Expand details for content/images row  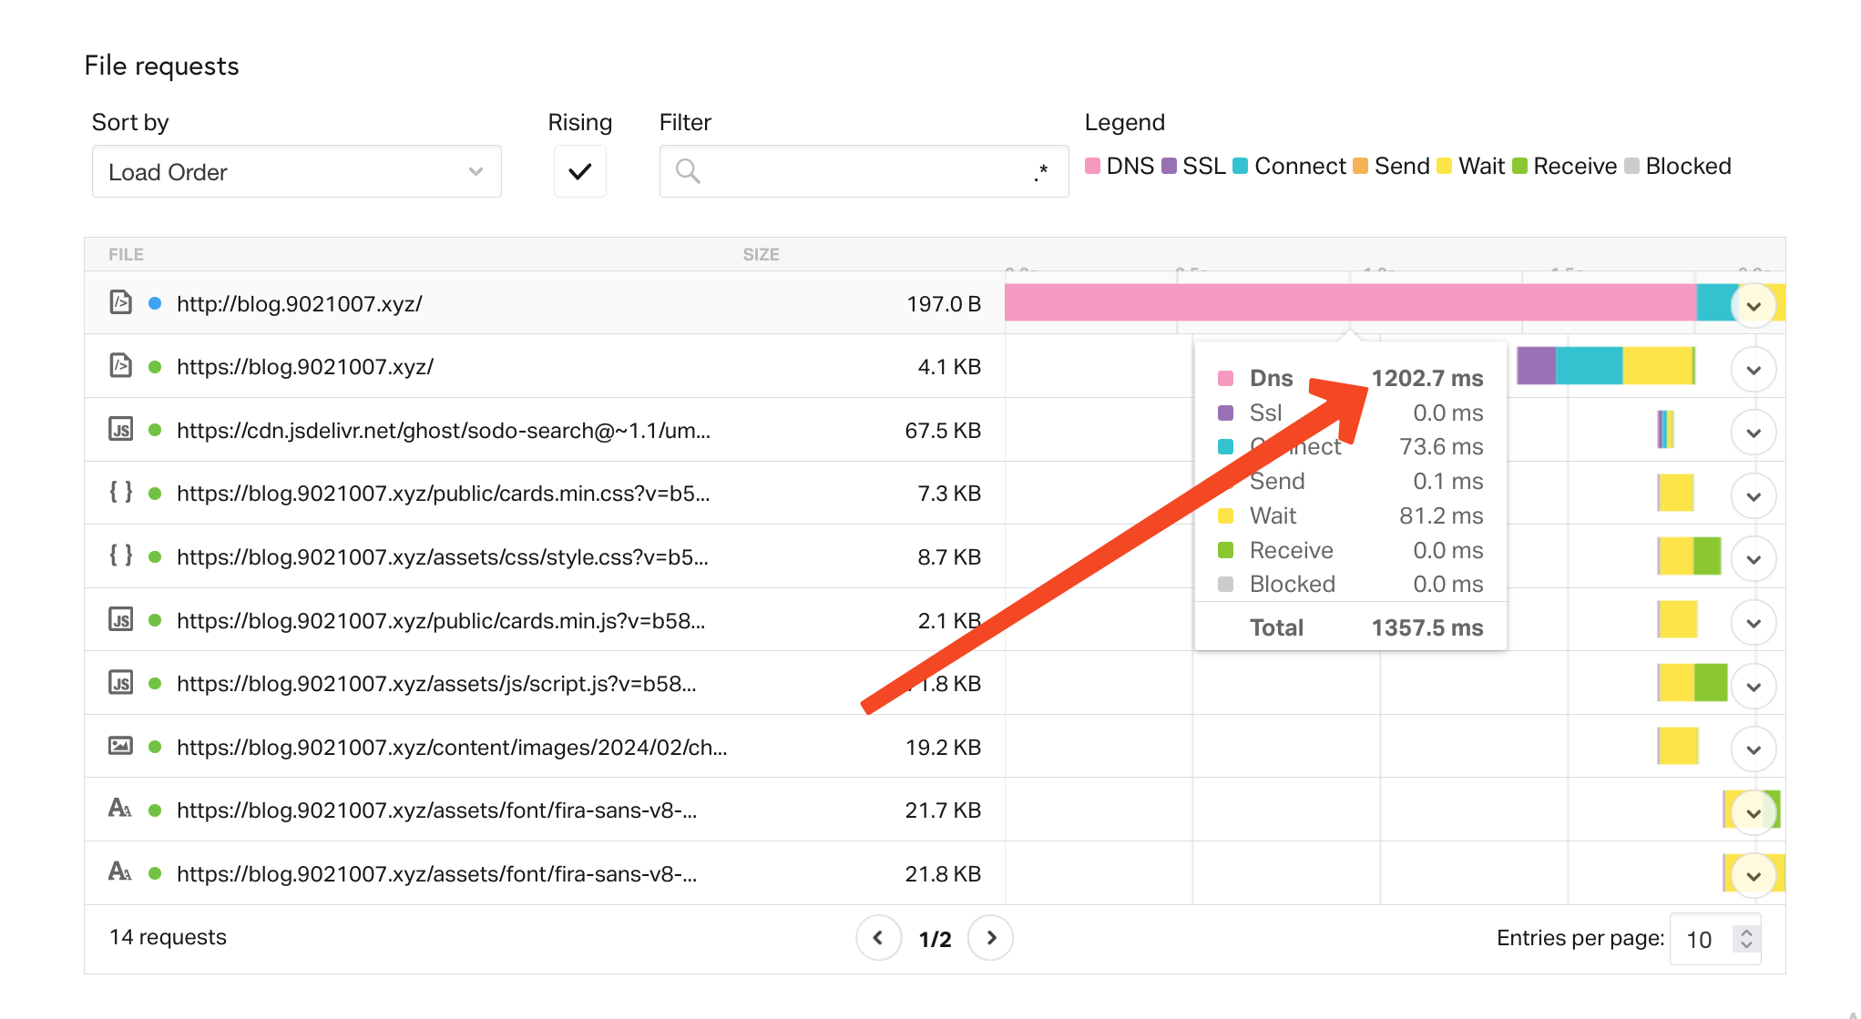1754,750
